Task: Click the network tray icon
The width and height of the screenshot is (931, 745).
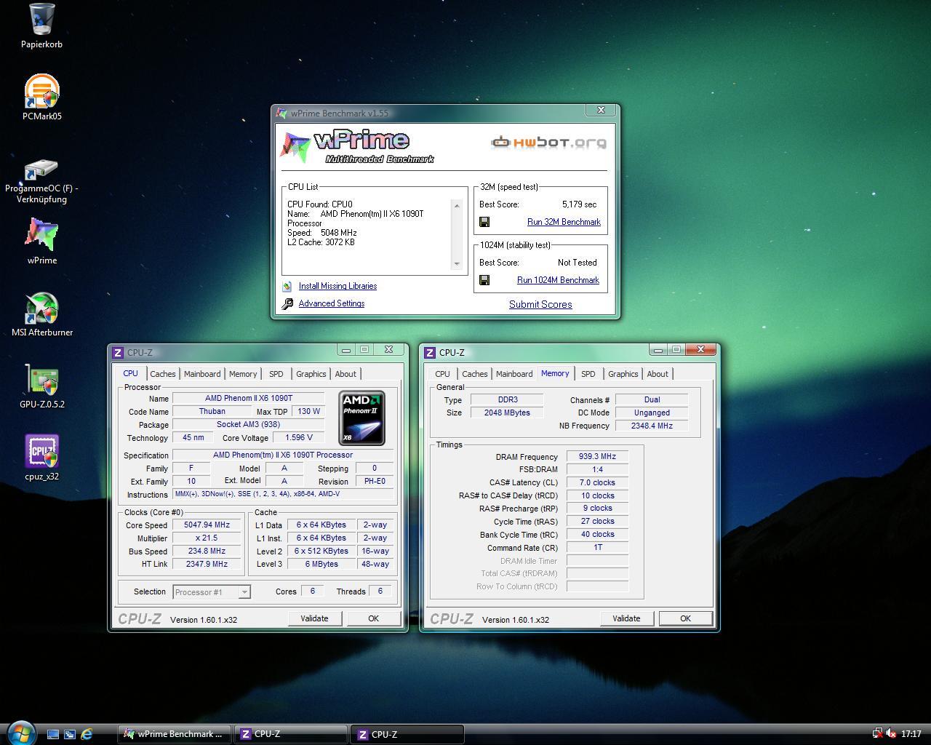Action: [878, 734]
